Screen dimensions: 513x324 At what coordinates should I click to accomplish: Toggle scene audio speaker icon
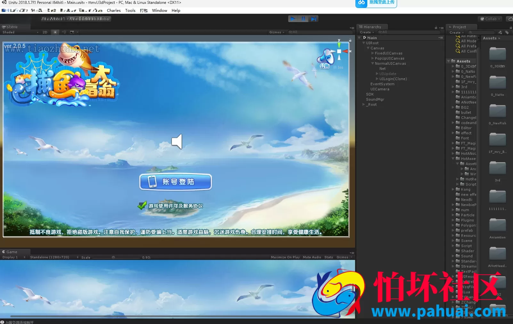point(64,32)
